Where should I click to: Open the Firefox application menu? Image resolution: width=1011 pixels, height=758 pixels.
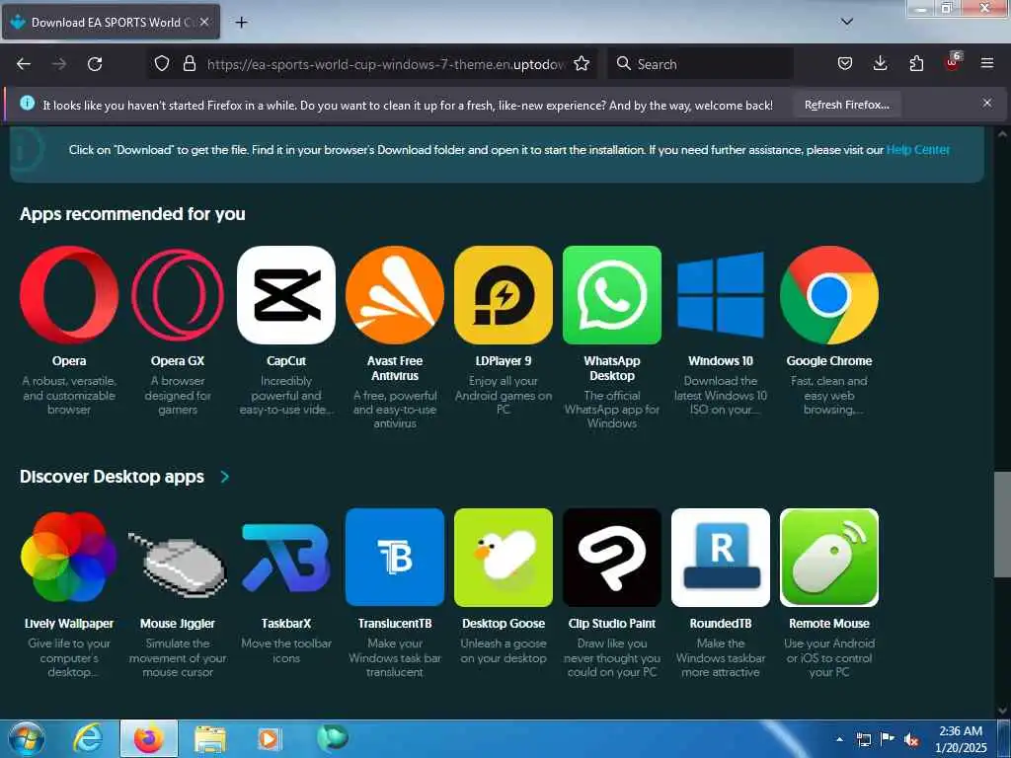point(987,63)
